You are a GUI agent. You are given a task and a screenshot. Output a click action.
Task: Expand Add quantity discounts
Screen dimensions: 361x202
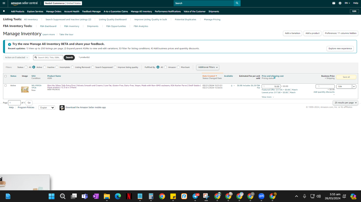pyautogui.click(x=324, y=92)
